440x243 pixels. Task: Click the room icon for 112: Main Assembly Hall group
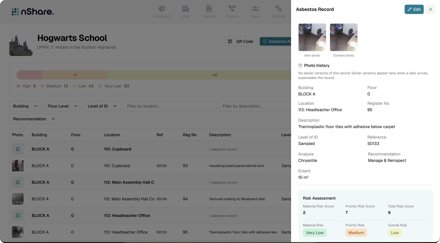pos(18,182)
